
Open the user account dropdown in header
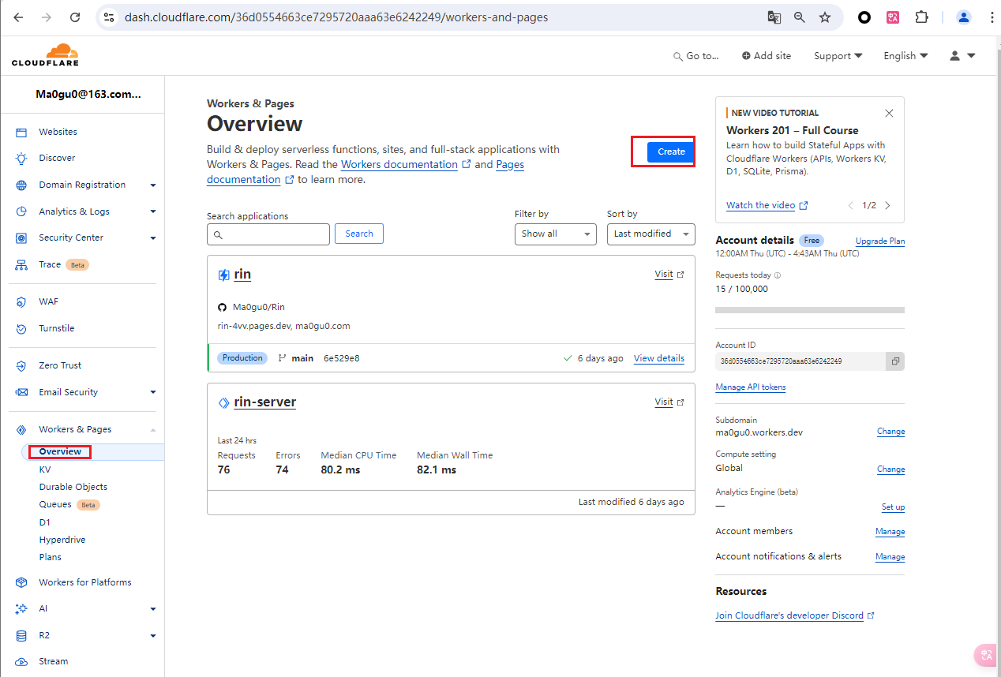(x=962, y=56)
